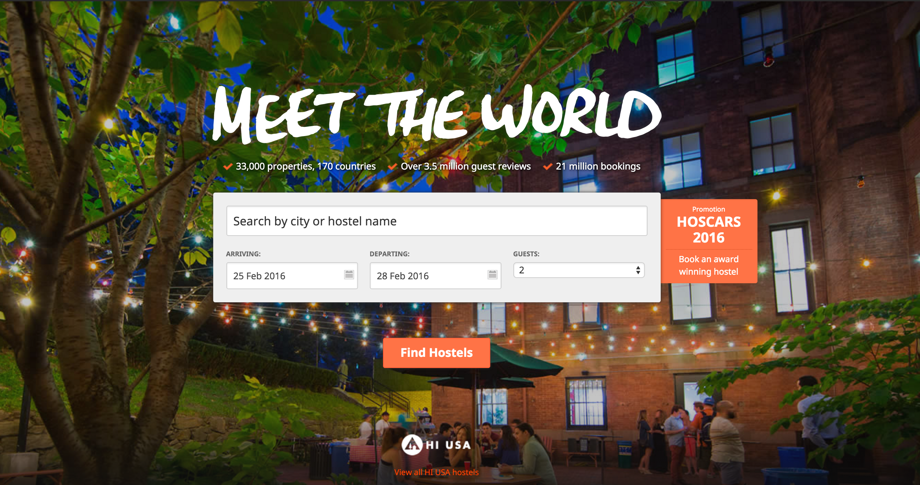Click the Over 3.5 million guest reviews text

[x=466, y=167]
